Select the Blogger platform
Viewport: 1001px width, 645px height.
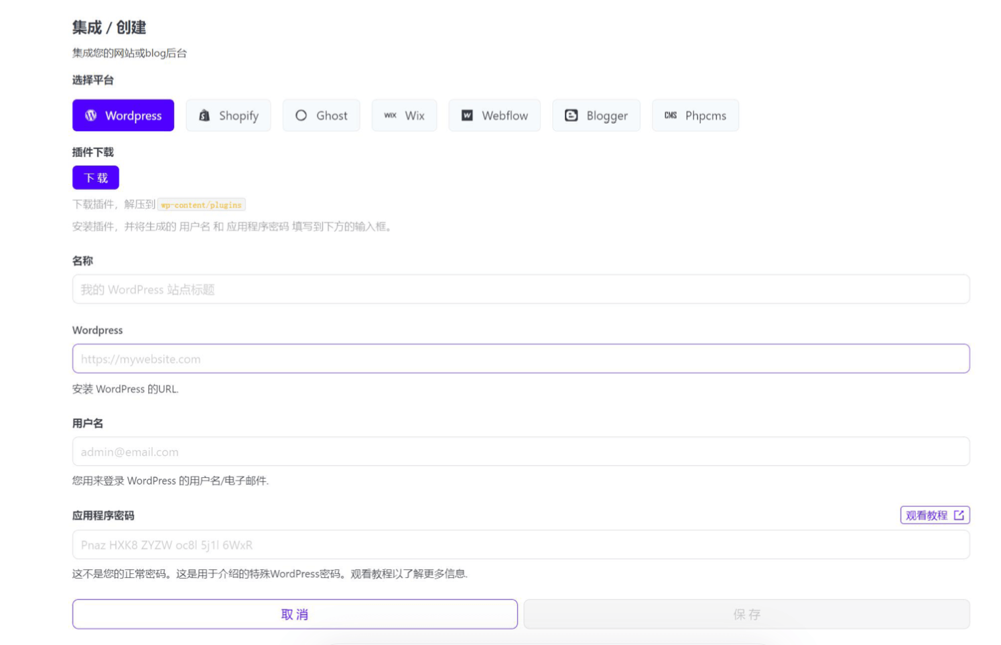[596, 115]
